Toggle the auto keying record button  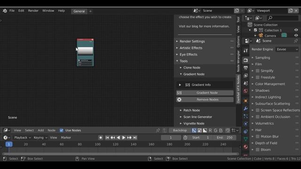tap(100, 138)
